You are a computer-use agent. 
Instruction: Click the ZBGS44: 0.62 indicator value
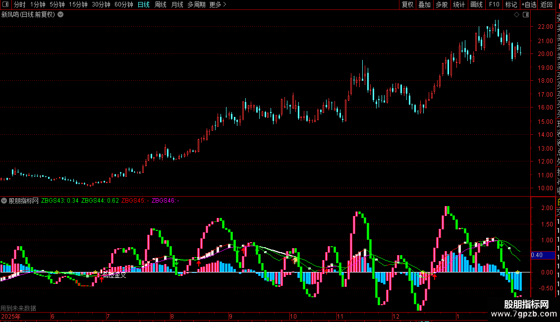point(100,201)
